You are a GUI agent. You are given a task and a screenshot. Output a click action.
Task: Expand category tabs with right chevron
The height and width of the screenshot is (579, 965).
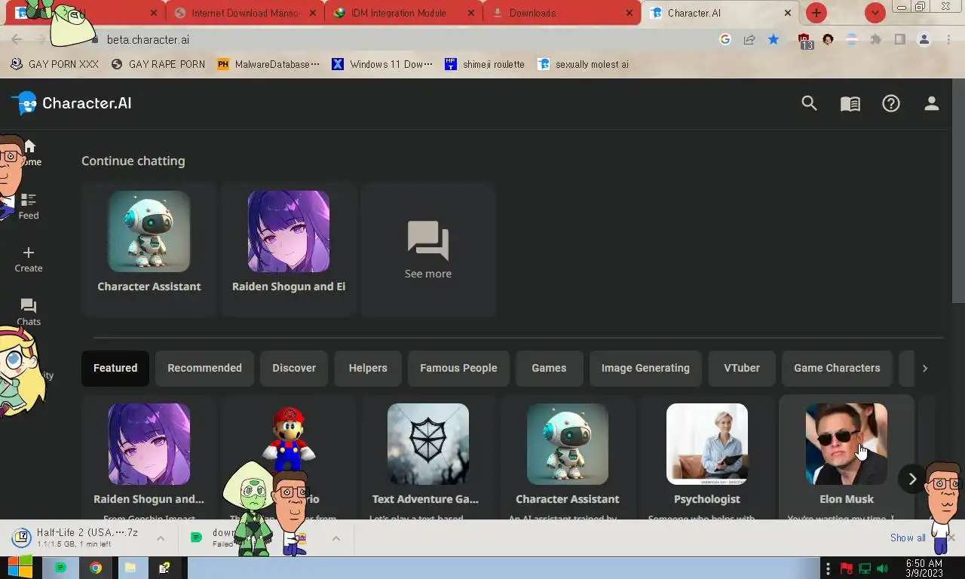[925, 368]
